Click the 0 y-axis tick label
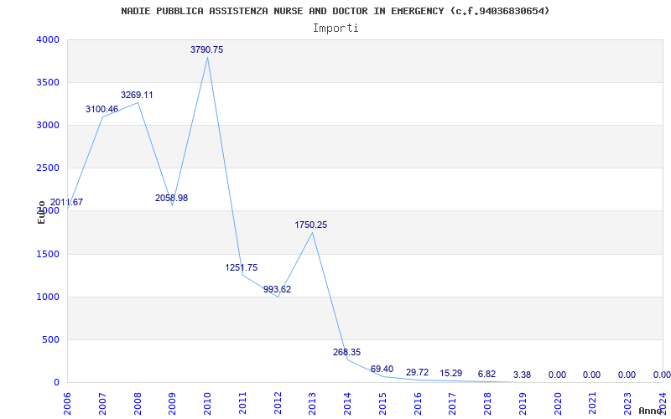The height and width of the screenshot is (419, 671). click(56, 383)
